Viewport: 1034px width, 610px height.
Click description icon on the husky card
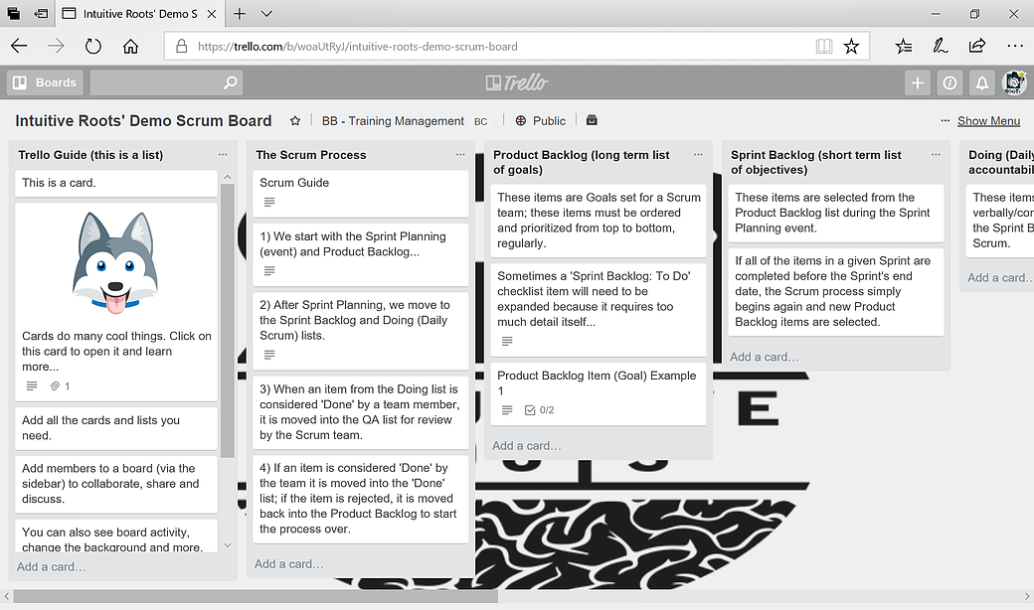pos(32,386)
